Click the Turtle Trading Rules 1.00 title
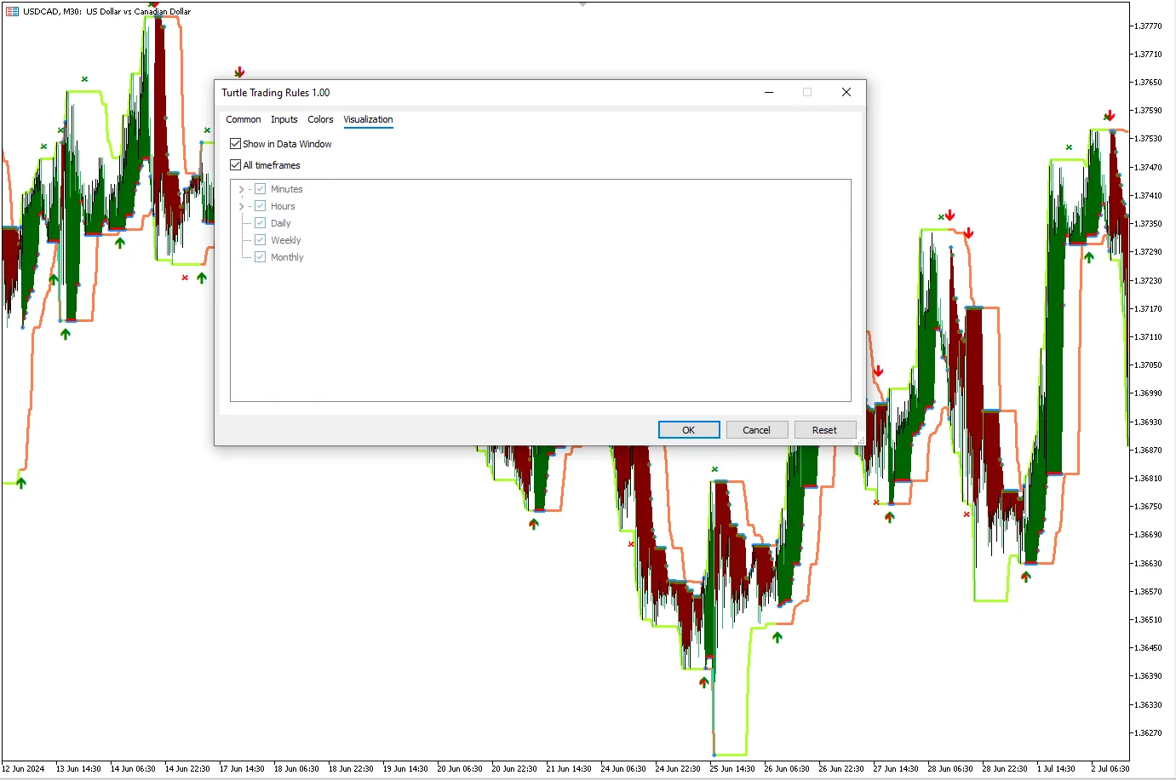 click(276, 93)
